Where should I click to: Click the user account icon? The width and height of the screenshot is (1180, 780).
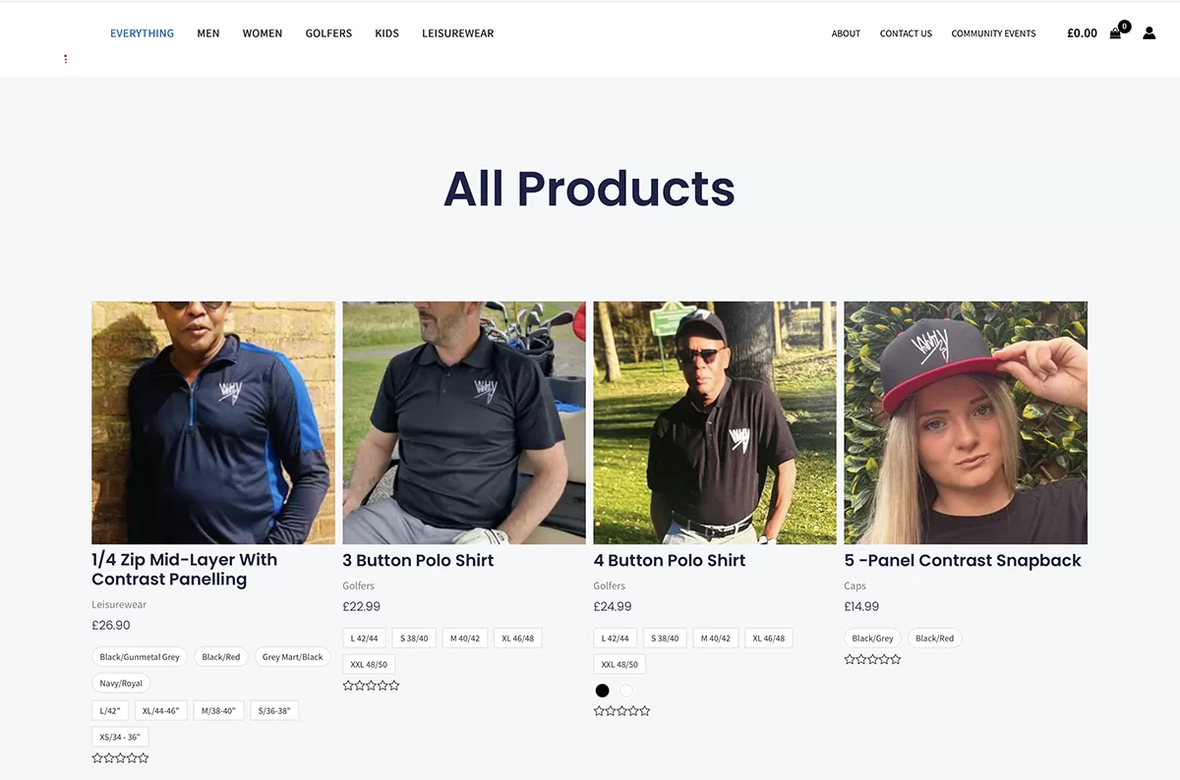coord(1149,33)
